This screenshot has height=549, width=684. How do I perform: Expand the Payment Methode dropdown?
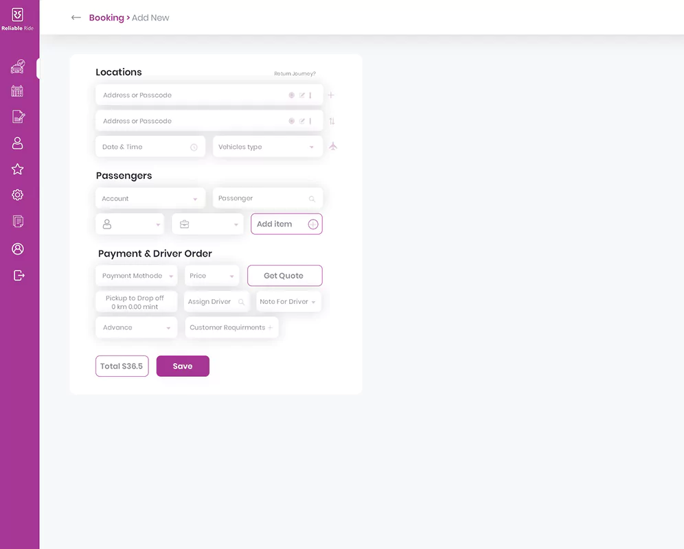pos(137,276)
